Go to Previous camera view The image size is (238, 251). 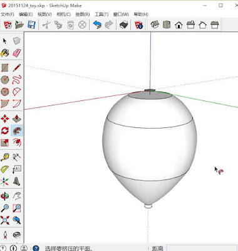17,220
